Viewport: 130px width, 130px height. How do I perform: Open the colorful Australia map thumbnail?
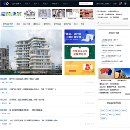point(106,74)
